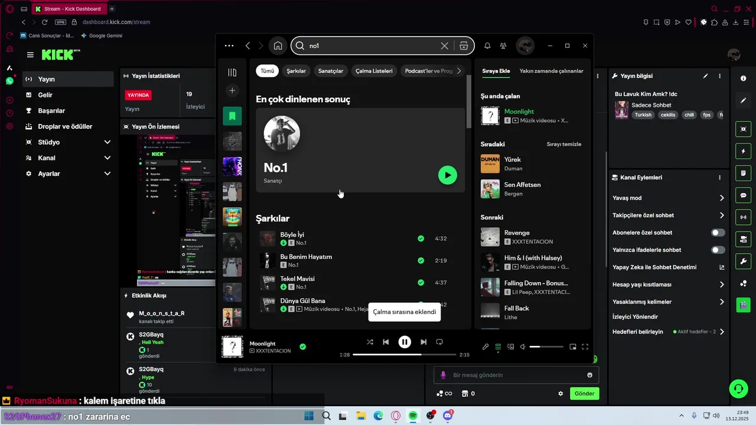Switch to Yakın zamanda çalınanlar tab
756x425 pixels.
[x=551, y=71]
